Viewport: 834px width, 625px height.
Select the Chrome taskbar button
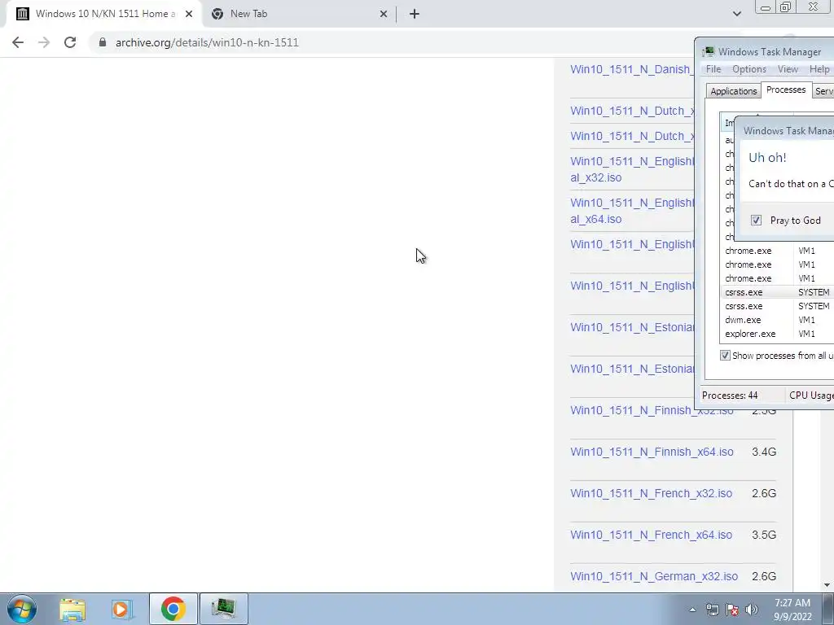pyautogui.click(x=173, y=609)
